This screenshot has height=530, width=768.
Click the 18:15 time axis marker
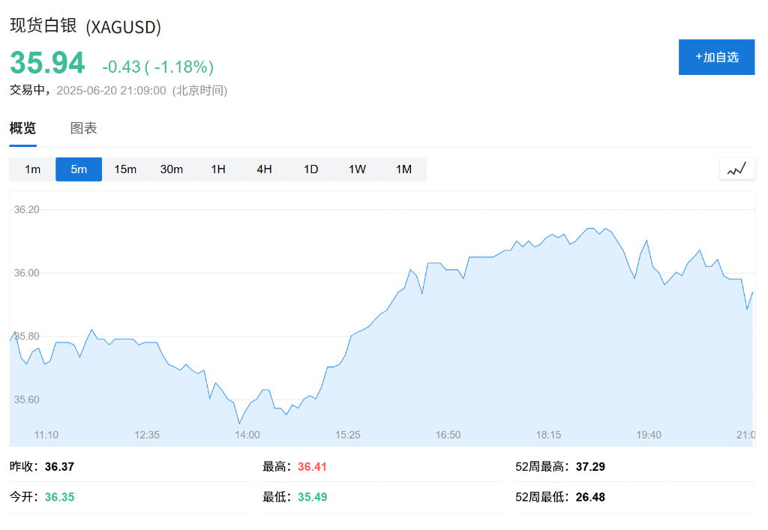(x=548, y=435)
